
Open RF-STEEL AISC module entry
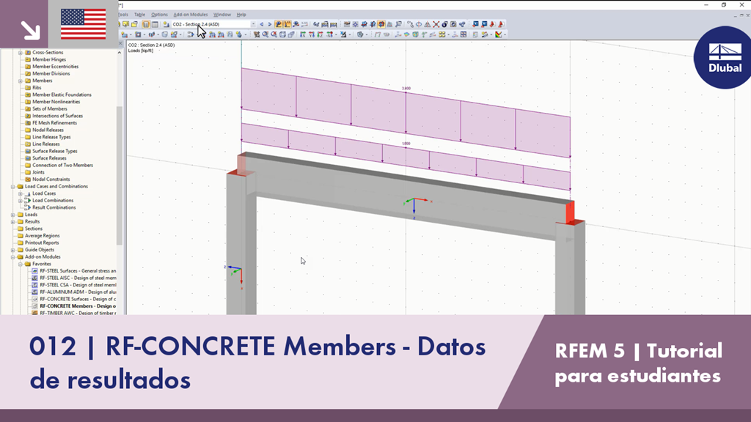tap(78, 278)
